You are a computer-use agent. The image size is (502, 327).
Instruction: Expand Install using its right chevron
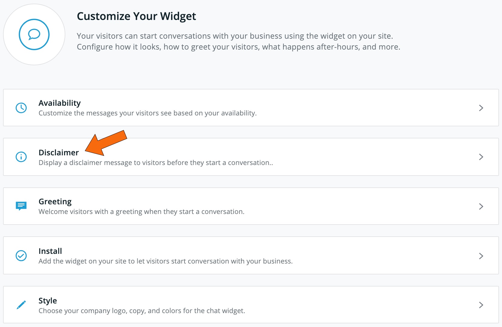click(x=481, y=256)
